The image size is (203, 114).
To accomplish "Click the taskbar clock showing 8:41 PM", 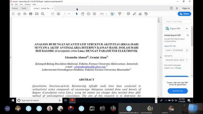I will (182, 100).
